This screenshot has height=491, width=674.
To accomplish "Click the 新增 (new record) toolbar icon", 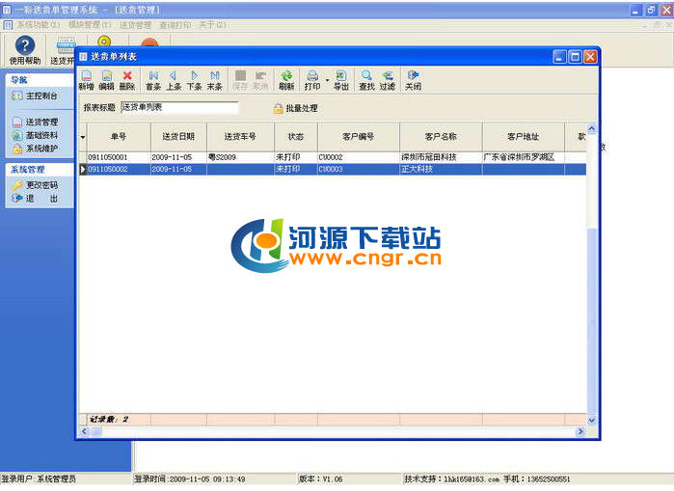I will tap(87, 80).
